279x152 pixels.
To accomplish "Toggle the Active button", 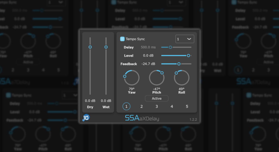I will tap(157, 98).
